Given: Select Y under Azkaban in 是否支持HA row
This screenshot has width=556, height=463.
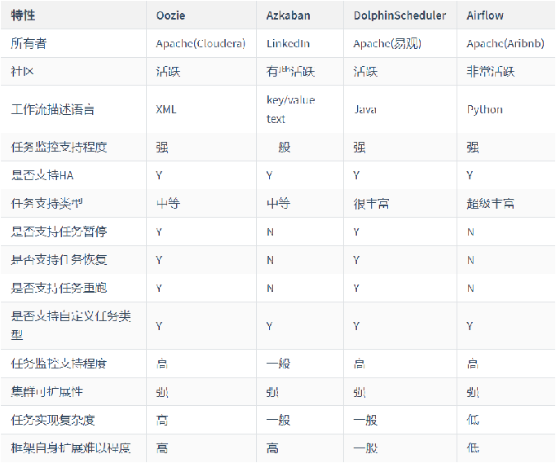Looking at the screenshot, I should (x=270, y=175).
